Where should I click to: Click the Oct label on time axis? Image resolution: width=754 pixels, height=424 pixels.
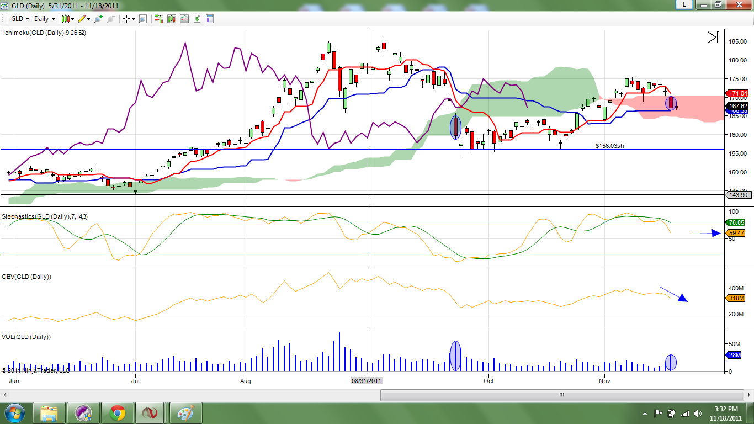pyautogui.click(x=488, y=381)
